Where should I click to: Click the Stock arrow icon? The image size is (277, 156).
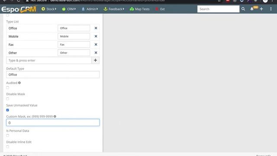point(43,9)
